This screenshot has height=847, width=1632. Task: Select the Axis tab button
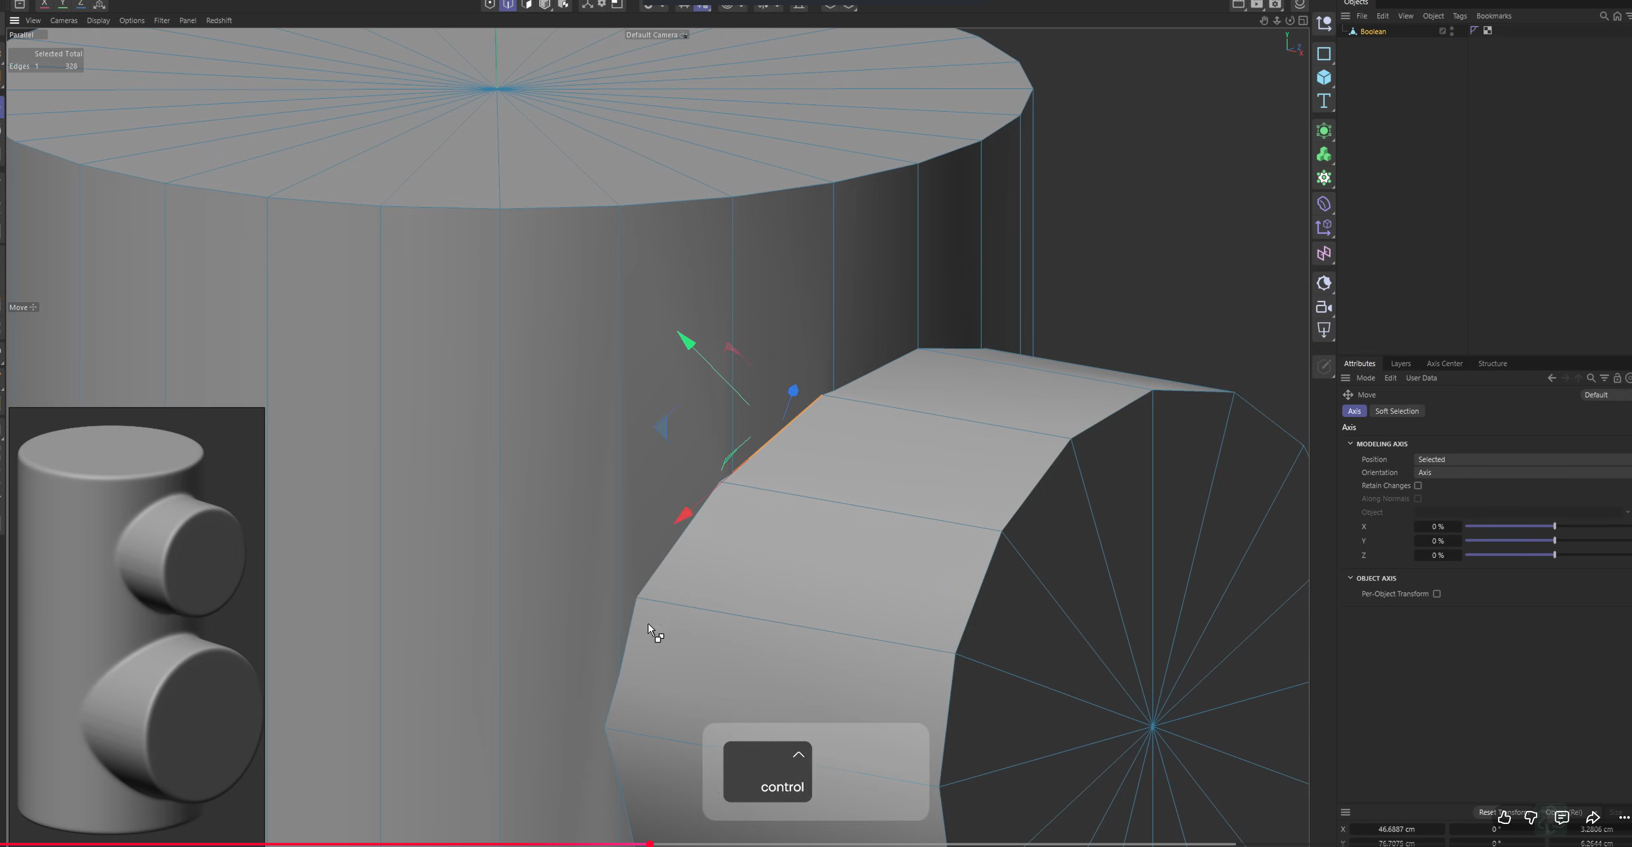click(1354, 411)
